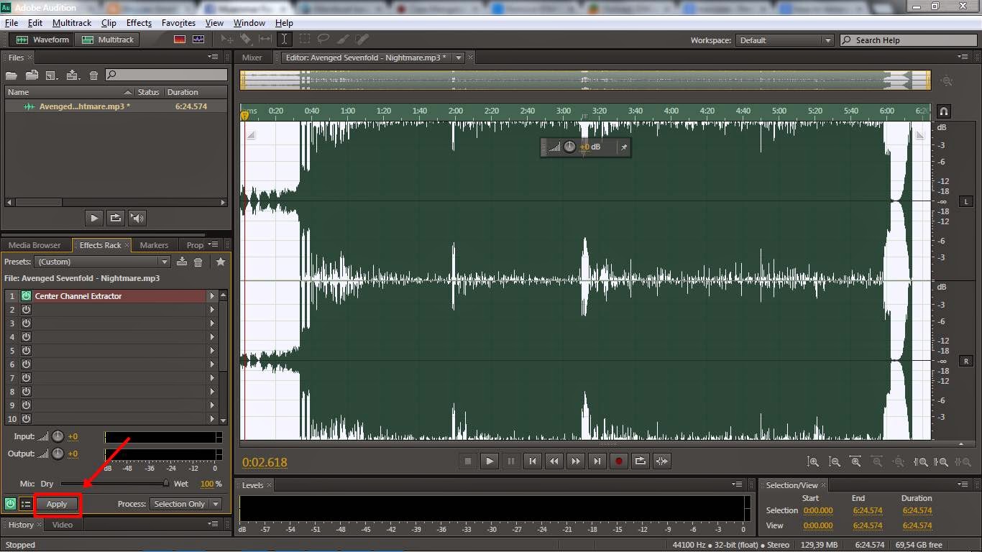
Task: Sort files by the Duration column header
Action: [196, 92]
